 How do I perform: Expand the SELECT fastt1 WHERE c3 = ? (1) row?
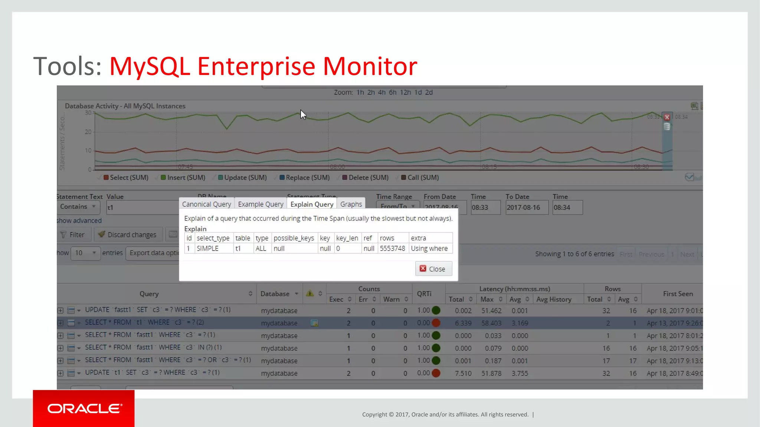click(x=60, y=335)
